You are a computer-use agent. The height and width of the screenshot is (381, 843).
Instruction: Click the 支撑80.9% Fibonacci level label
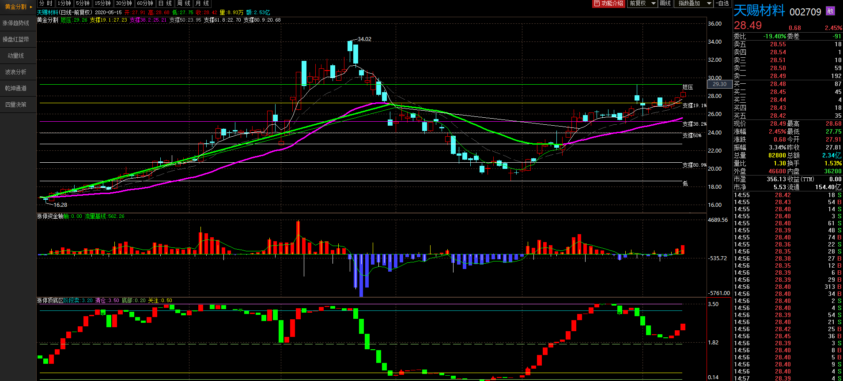[694, 165]
